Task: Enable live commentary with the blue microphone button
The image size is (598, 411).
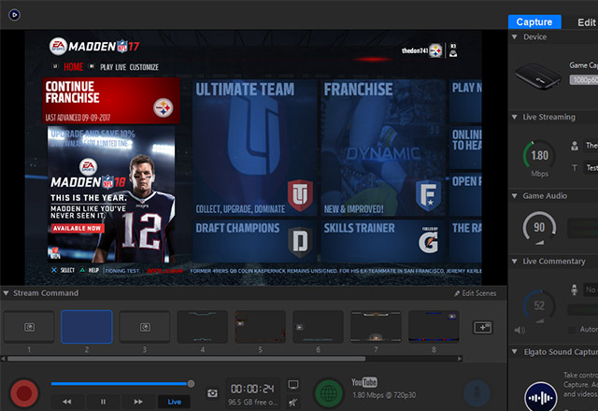Action: click(x=477, y=393)
